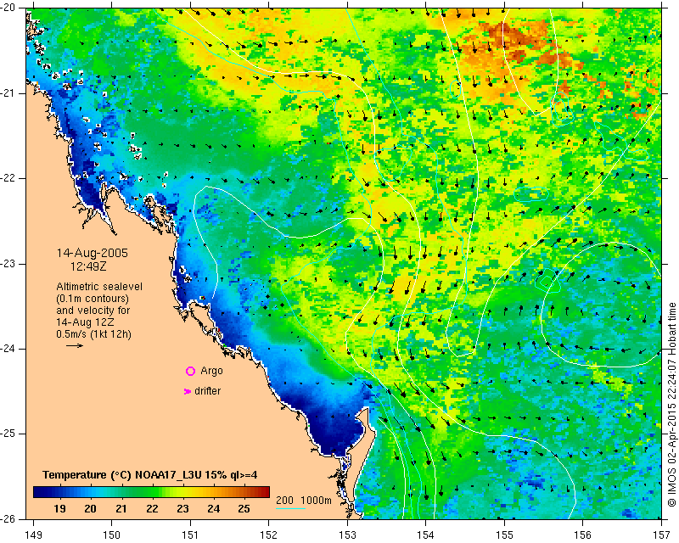Click the longitude 152 axis label
The image size is (679, 543).
click(268, 535)
